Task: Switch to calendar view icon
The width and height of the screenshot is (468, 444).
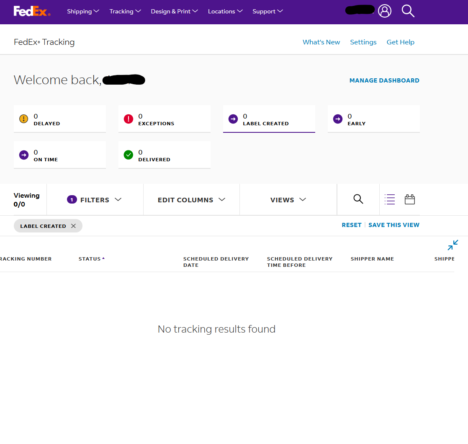Action: coord(409,199)
